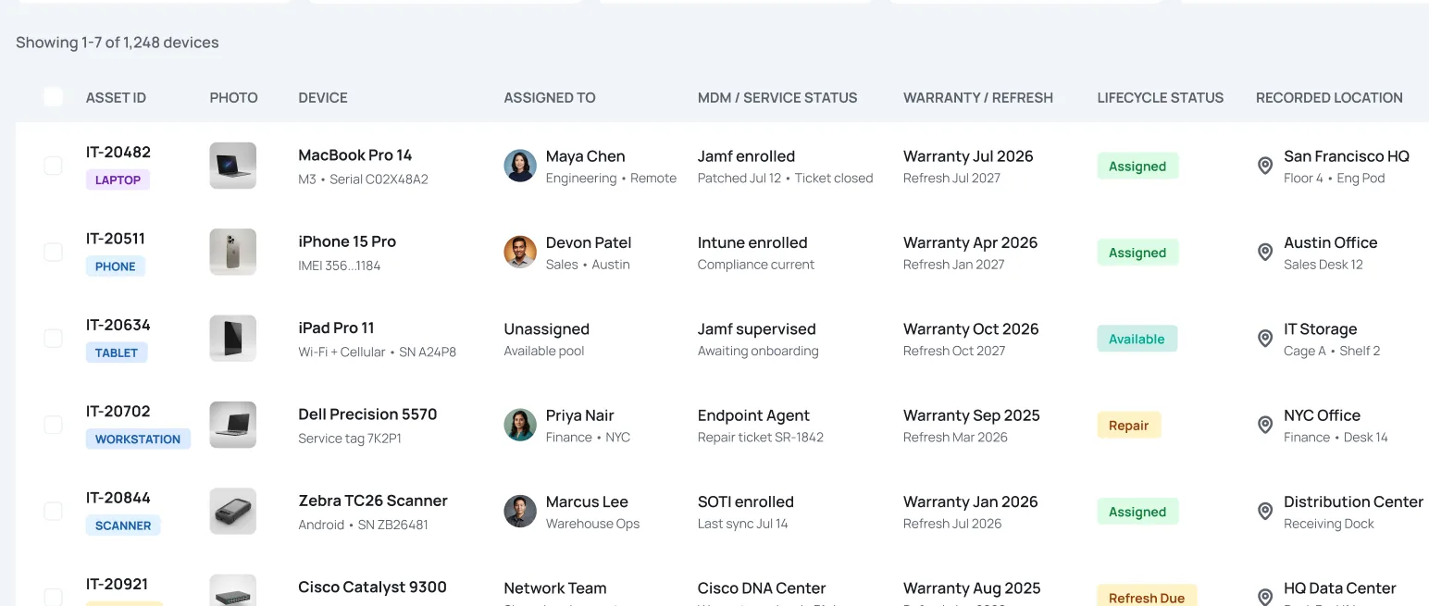
Task: Click Repair ticket SR-1842 text
Action: coord(761,437)
